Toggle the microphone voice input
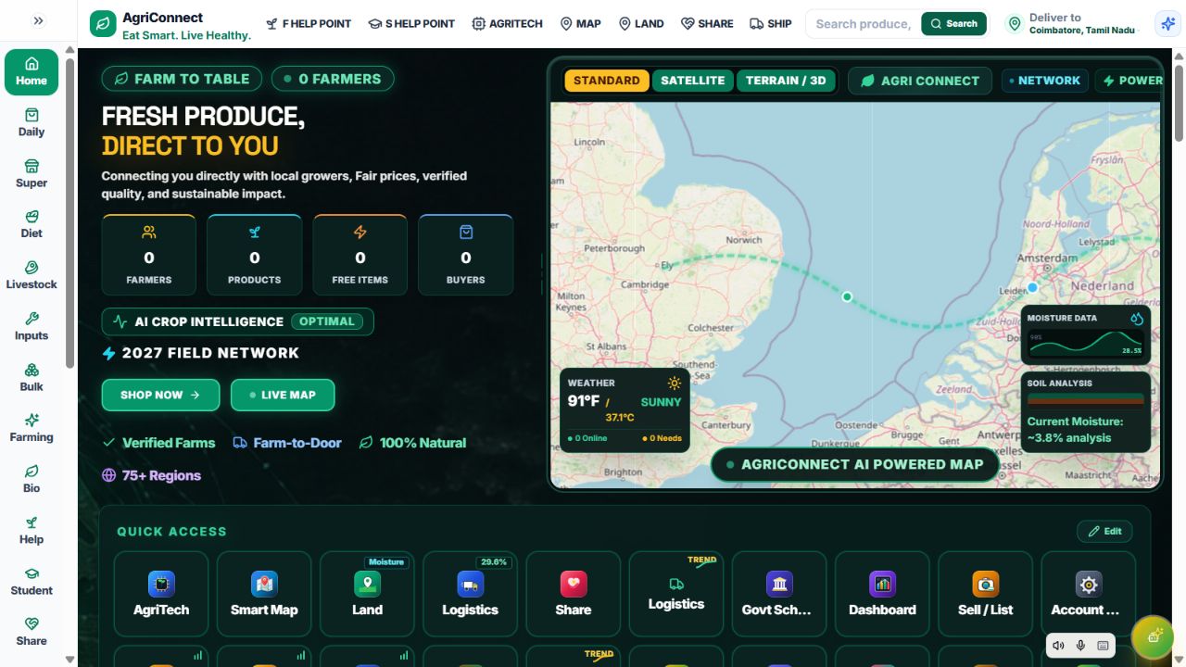 1081,646
